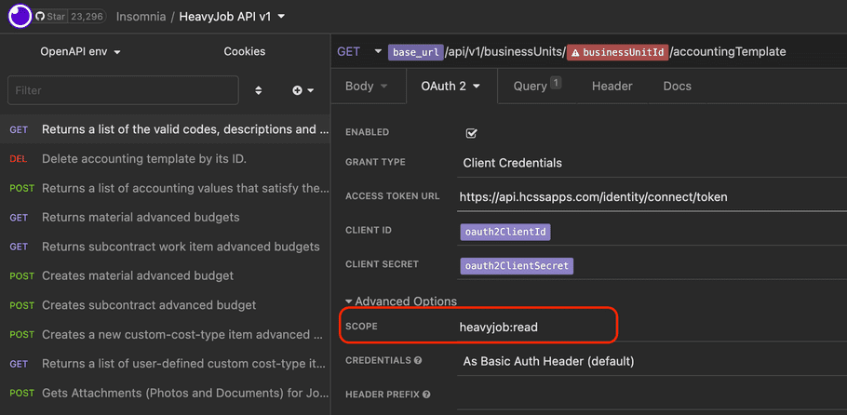Open the OpenAPI env environment dropdown
Viewport: 847px width, 415px height.
[80, 52]
